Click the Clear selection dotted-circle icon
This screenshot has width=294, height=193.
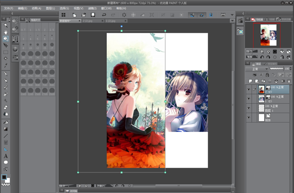124,15
